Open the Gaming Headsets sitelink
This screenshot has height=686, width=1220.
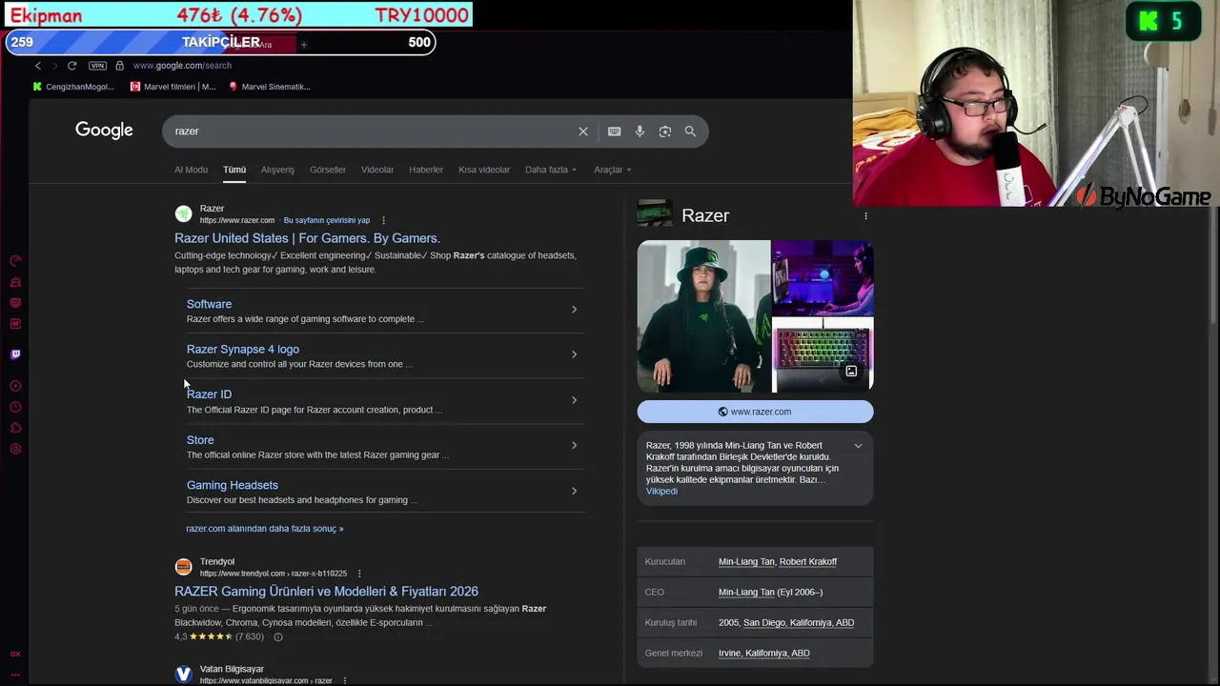click(x=233, y=485)
